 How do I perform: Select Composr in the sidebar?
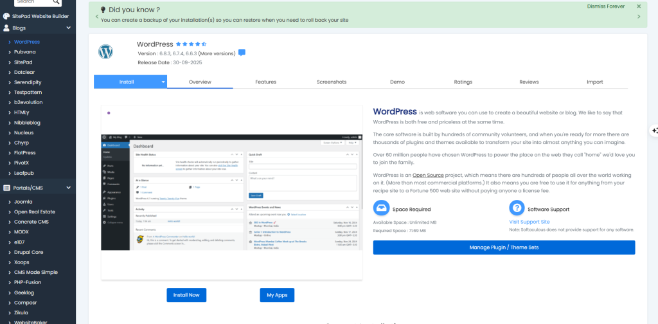(x=26, y=303)
